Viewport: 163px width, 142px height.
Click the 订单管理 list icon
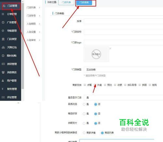point(3,14)
